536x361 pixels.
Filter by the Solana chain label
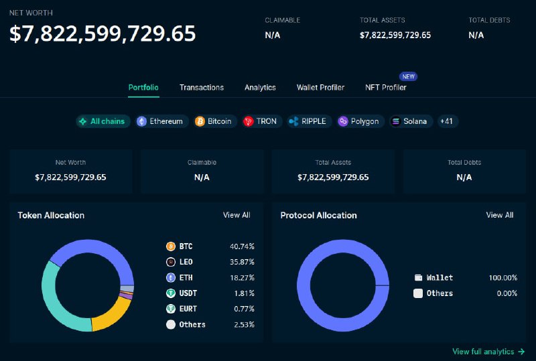(x=415, y=121)
